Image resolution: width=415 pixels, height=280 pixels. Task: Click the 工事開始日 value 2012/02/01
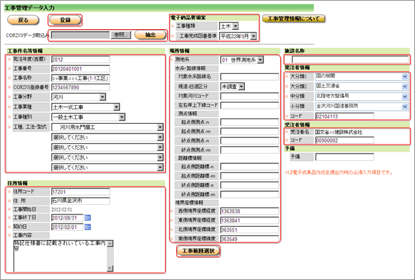click(x=62, y=209)
